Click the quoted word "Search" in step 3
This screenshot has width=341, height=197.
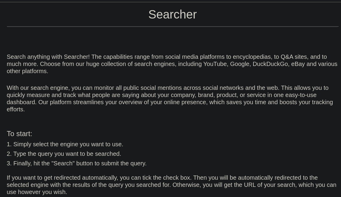(x=63, y=163)
